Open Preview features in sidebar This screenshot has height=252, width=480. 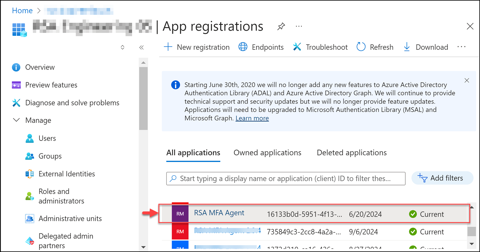click(x=51, y=85)
